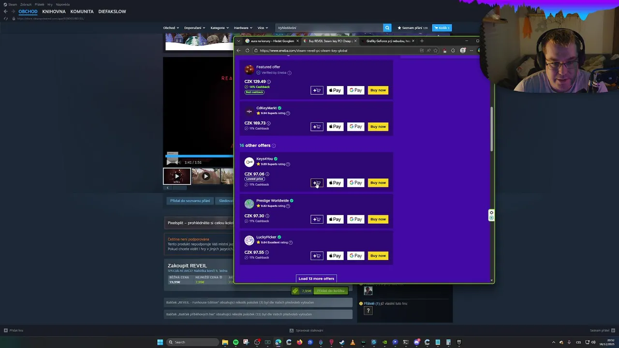Click Steam store search field

tap(329, 28)
